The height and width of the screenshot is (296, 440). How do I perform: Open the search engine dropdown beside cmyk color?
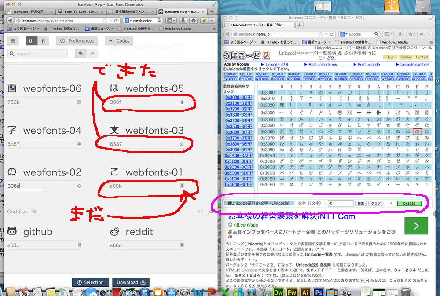click(129, 21)
